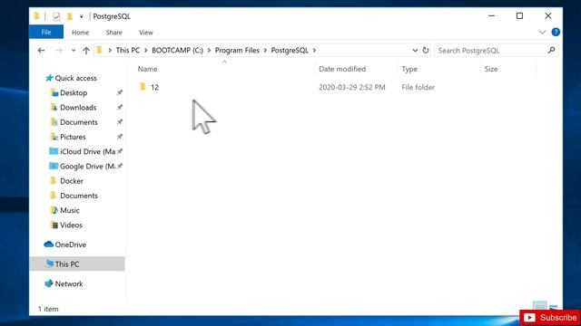
Task: Open the address bar history dropdown
Action: coord(415,51)
